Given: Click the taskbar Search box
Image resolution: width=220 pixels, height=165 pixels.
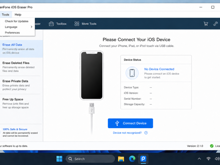Looking at the screenshot, I should point(90,159).
